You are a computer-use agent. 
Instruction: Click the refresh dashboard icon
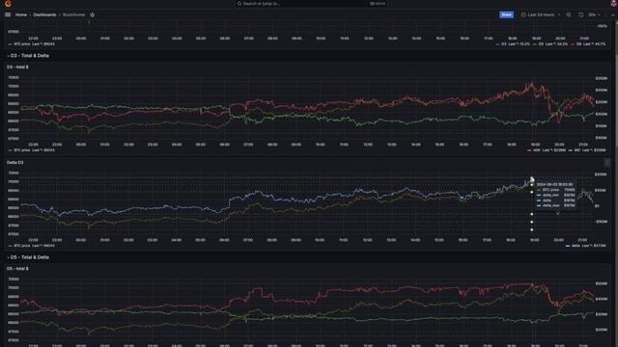[x=581, y=15]
